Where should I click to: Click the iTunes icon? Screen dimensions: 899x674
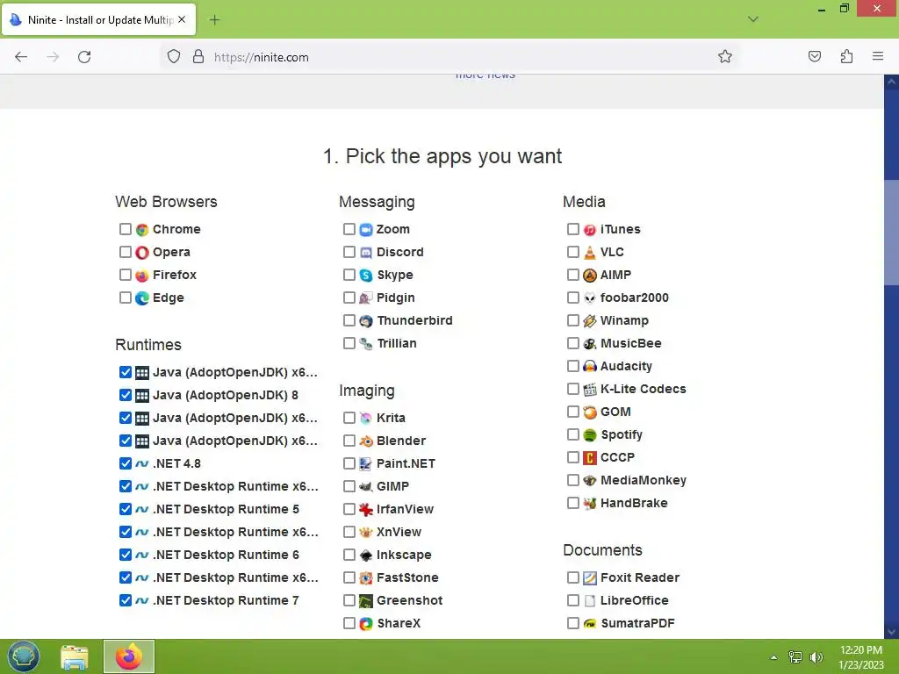click(589, 230)
